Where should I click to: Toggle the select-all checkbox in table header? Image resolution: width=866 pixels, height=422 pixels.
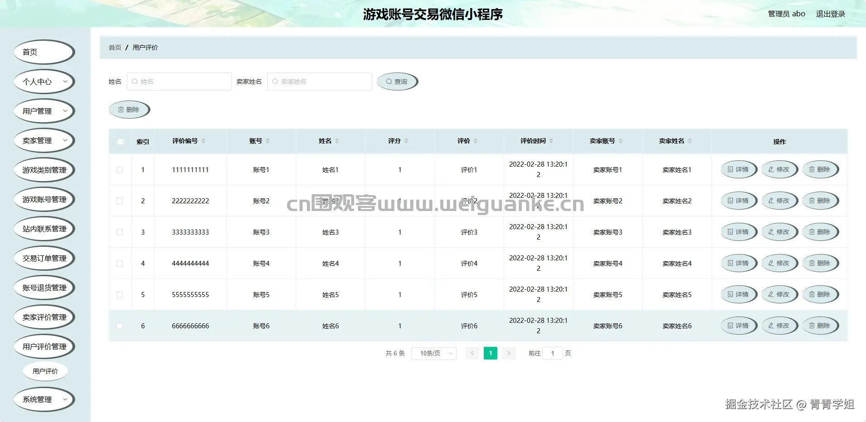tap(120, 142)
